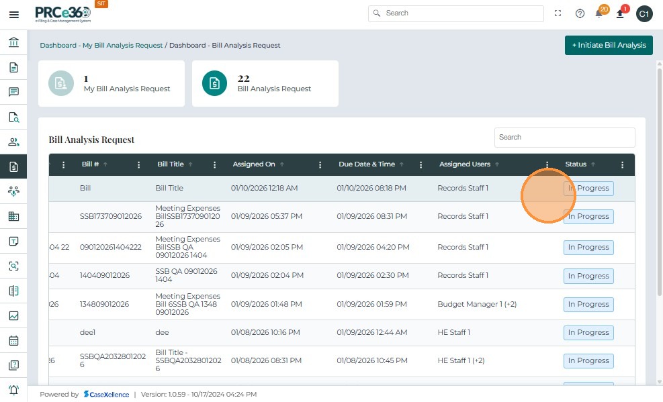
Task: Click 'Meeting Expenses Bill 6SSB QA 1348' title
Action: (x=187, y=304)
